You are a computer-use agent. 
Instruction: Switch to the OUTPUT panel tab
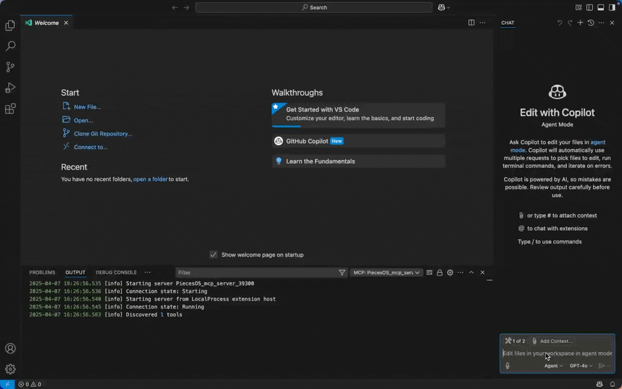75,272
